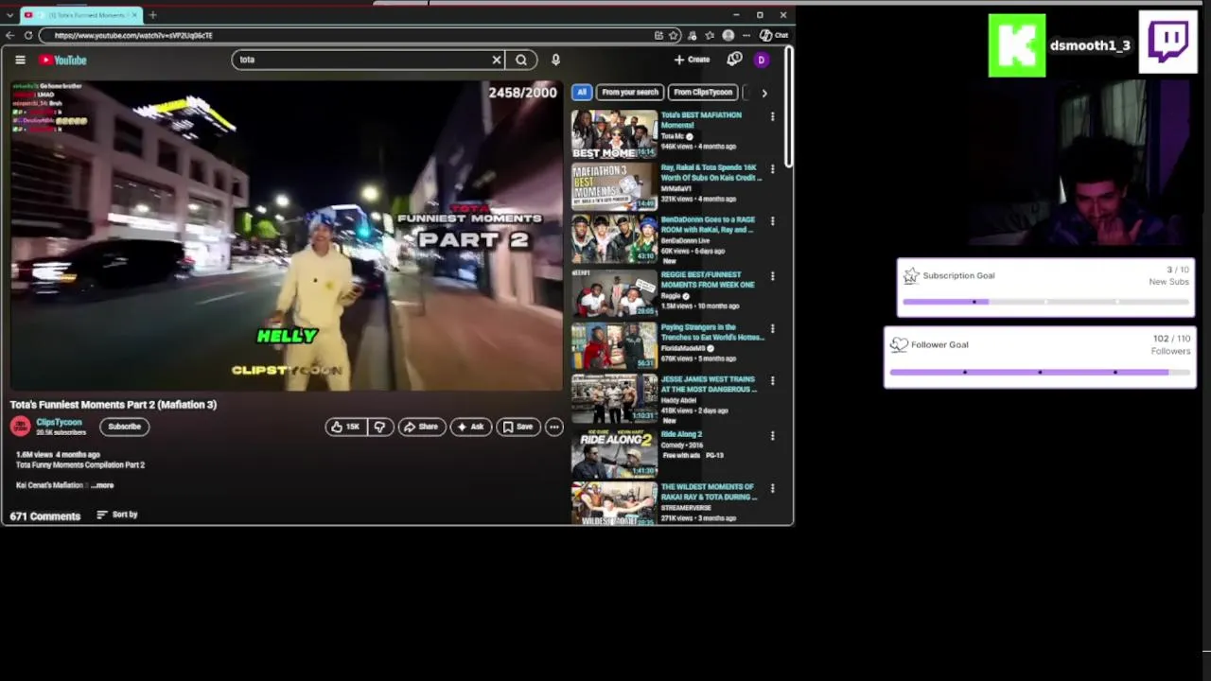
Task: Open the browser profile avatar icon
Action: tap(728, 35)
